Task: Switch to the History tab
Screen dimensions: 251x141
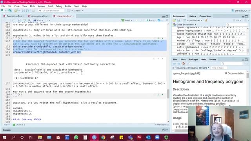Action: coord(192,16)
